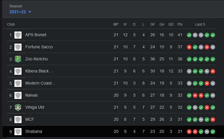Open the Naivas club name link
Viewport: 224px width, 139px height.
pos(32,95)
